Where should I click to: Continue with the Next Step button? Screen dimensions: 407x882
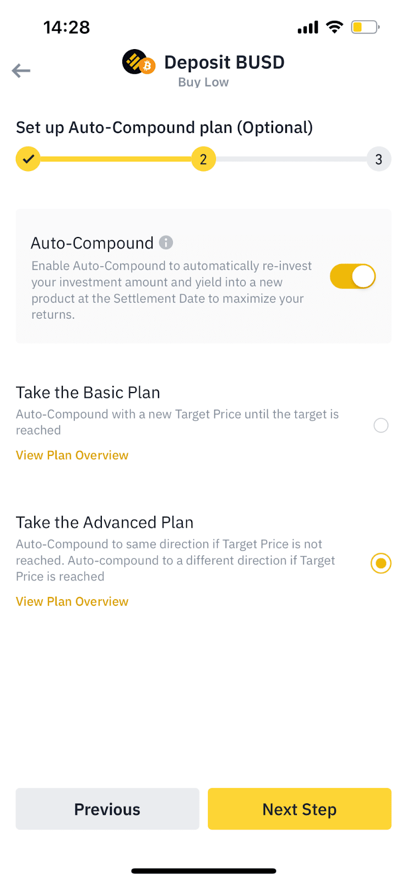tap(299, 809)
